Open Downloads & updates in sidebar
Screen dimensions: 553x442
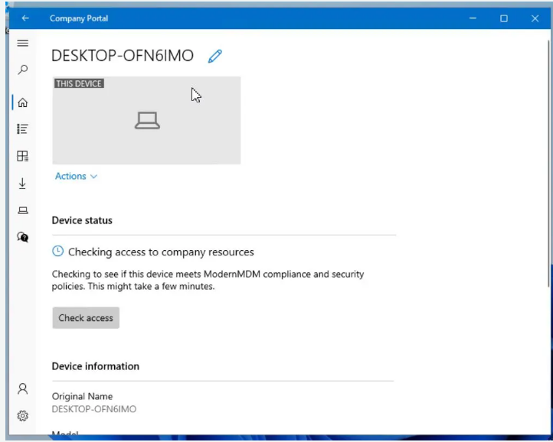pos(22,183)
